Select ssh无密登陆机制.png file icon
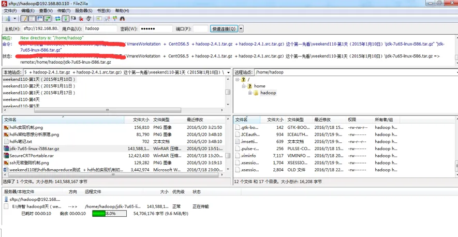Screen dimensions: 458x237 [6, 162]
